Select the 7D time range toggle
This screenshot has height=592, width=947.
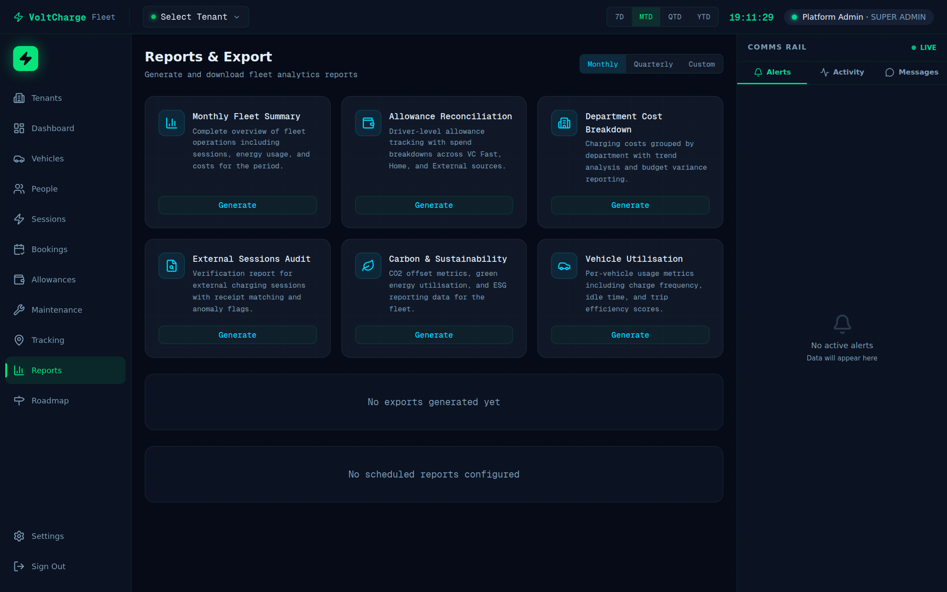(619, 17)
